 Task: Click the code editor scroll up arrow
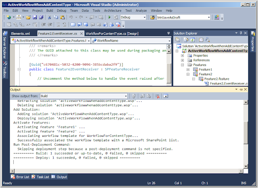coord(169,51)
